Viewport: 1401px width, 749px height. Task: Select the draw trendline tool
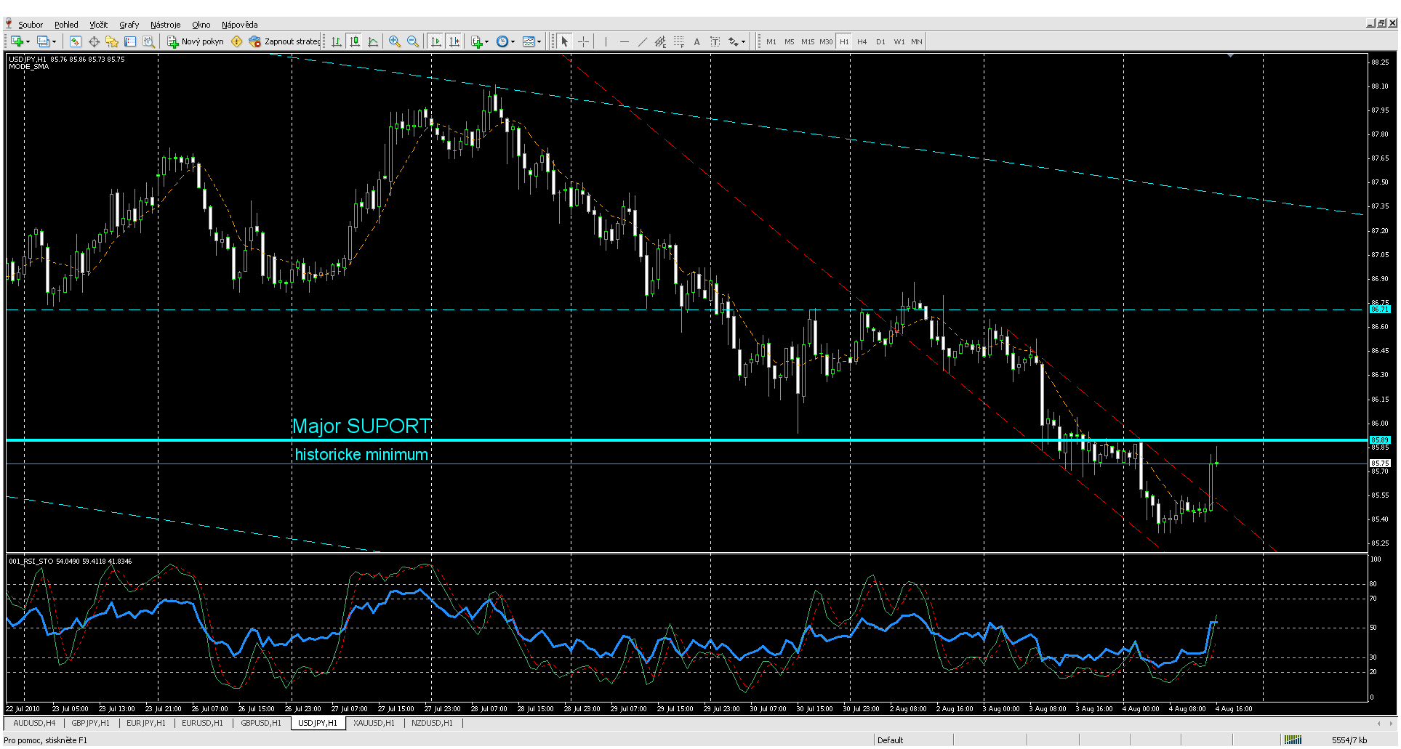tap(642, 41)
